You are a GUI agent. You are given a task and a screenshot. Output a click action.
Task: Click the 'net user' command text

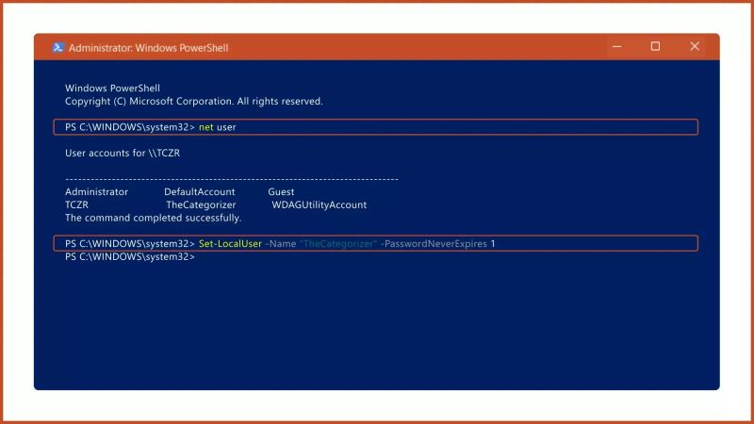point(218,127)
